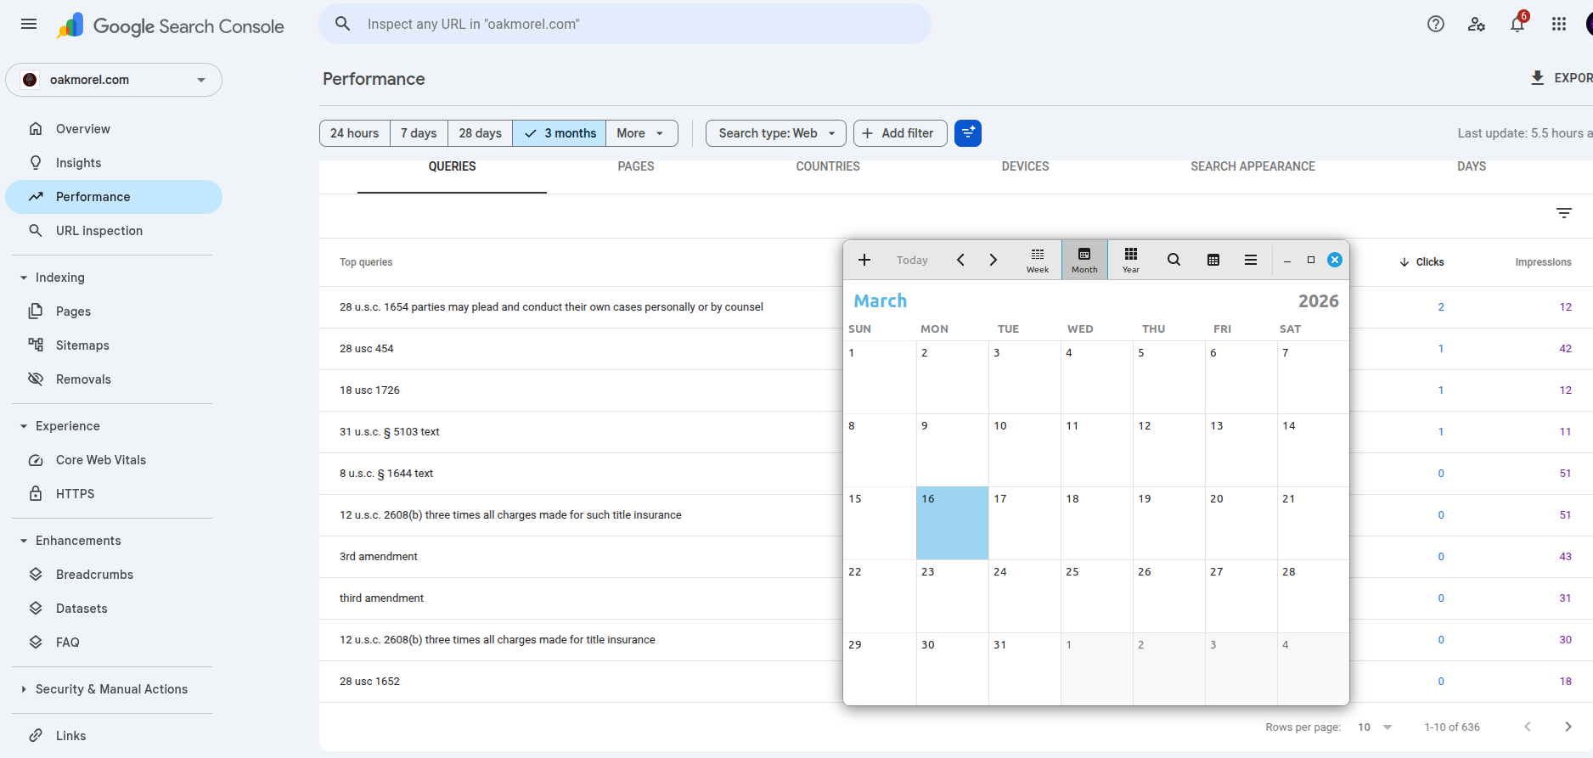Click the calendar search icon
1593x758 pixels.
(1173, 260)
